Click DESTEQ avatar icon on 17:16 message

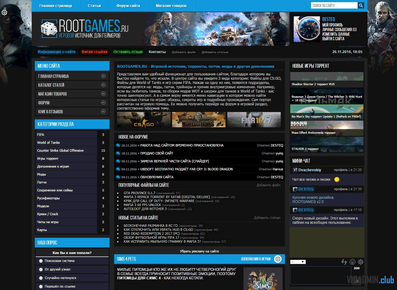click(x=295, y=210)
